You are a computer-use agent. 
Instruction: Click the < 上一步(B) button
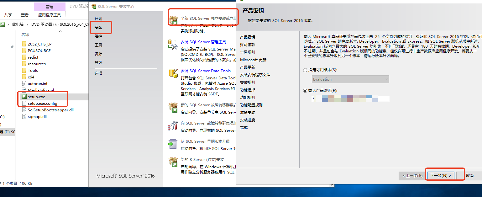point(412,176)
